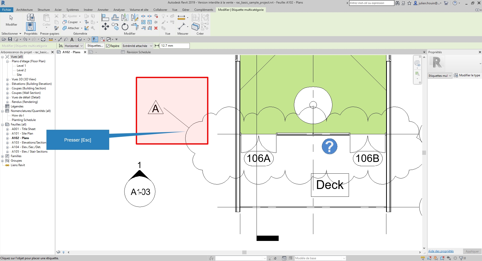482x261 pixels.
Task: Expand the Familles tree node
Action: point(3,156)
